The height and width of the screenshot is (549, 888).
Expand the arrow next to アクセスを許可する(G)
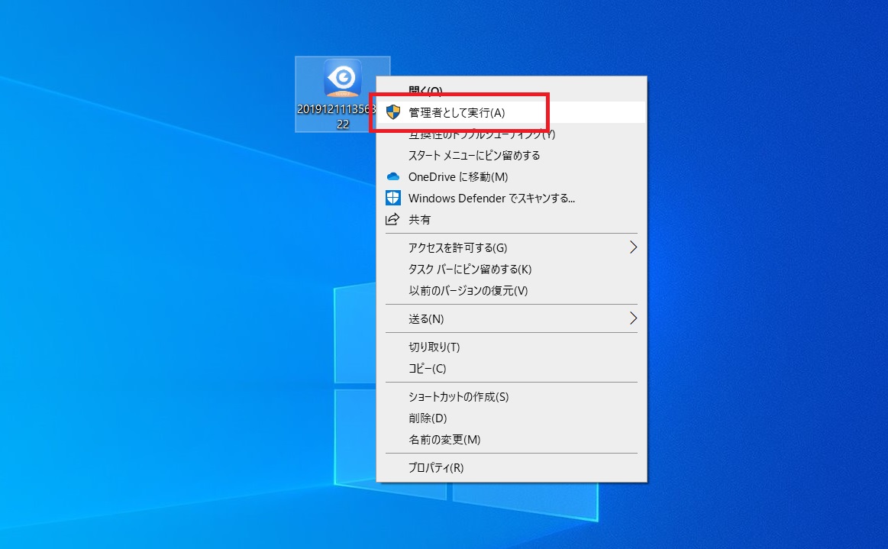click(633, 247)
